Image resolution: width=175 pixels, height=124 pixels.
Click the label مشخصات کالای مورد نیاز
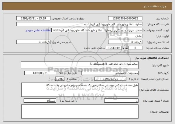point(154,90)
